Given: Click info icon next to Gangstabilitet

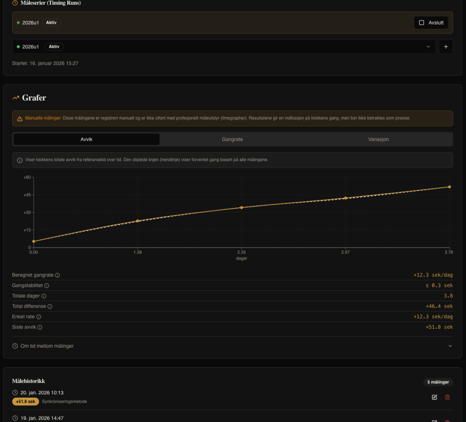Looking at the screenshot, I should coord(47,286).
